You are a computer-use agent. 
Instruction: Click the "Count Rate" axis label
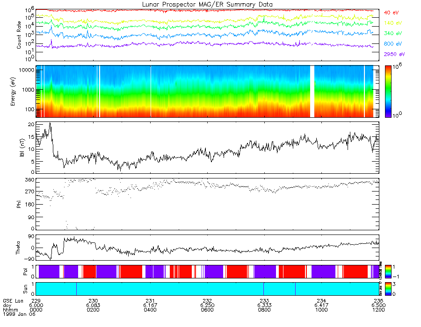click(x=19, y=35)
